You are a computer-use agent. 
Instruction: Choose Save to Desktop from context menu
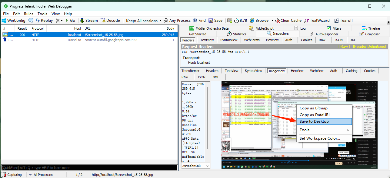[324, 121]
